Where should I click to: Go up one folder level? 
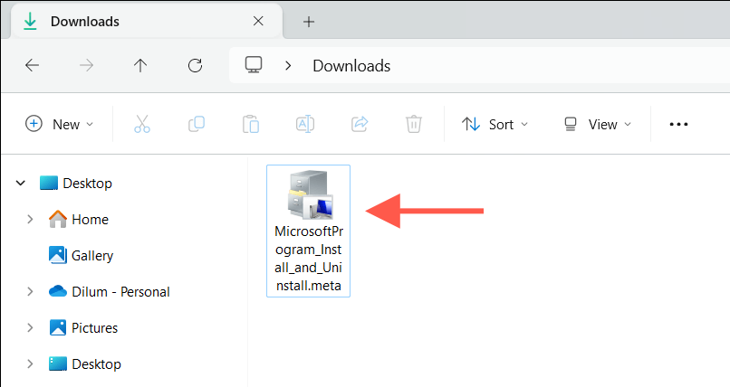(x=140, y=65)
